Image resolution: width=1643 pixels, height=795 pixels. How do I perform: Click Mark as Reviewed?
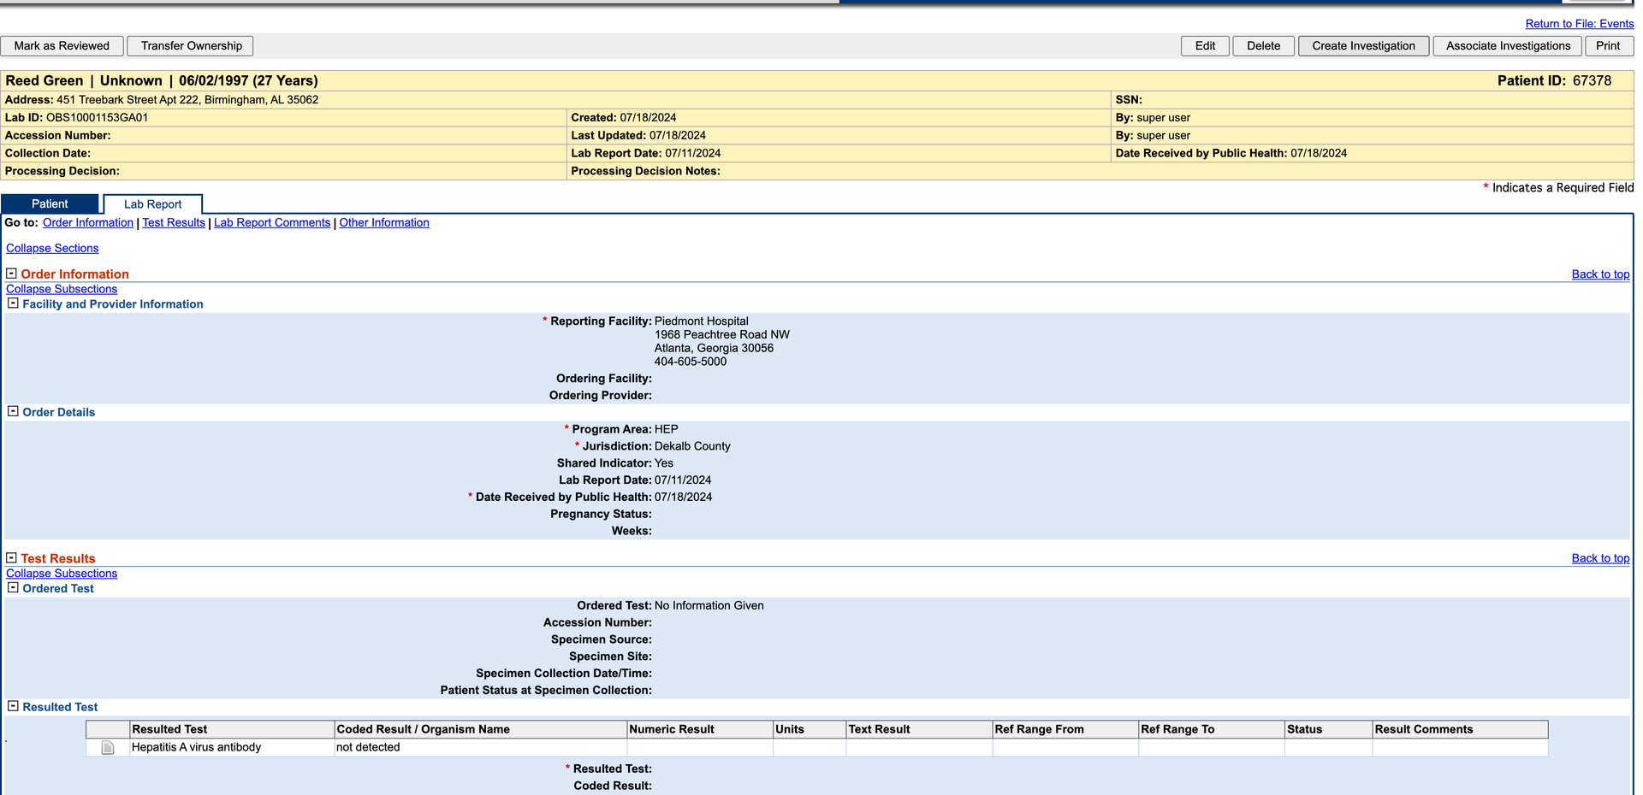click(x=62, y=45)
